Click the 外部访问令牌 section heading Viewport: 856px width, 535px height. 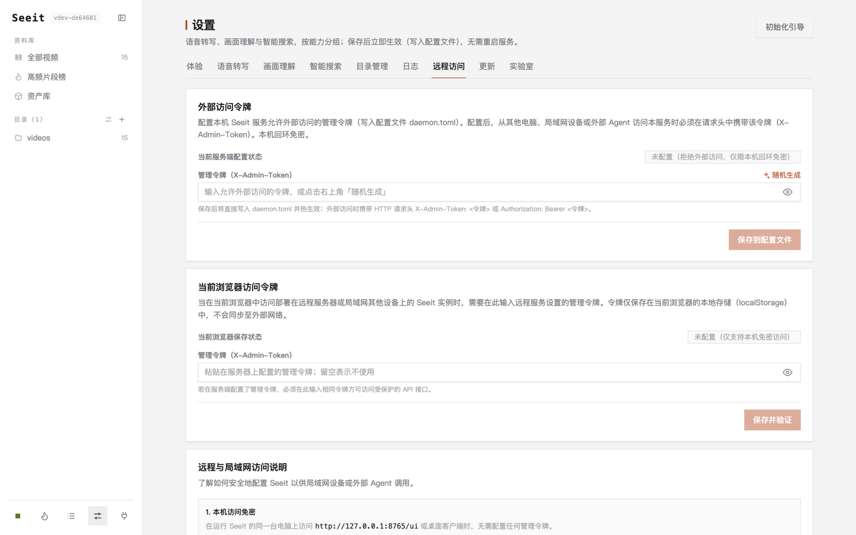click(225, 107)
